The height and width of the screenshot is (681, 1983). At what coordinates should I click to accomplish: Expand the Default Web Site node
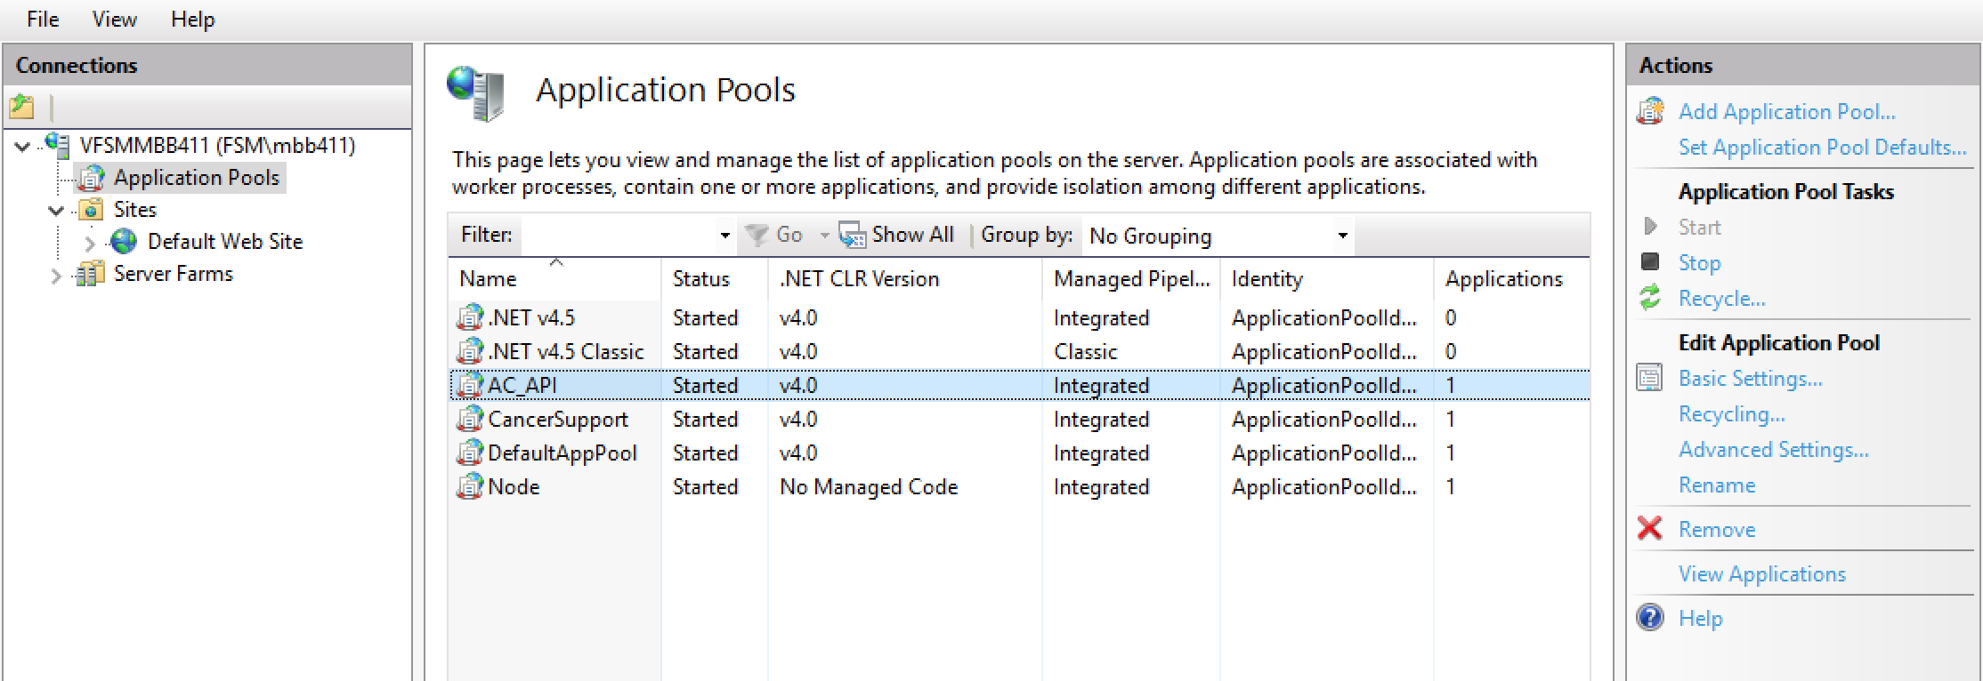tap(90, 243)
